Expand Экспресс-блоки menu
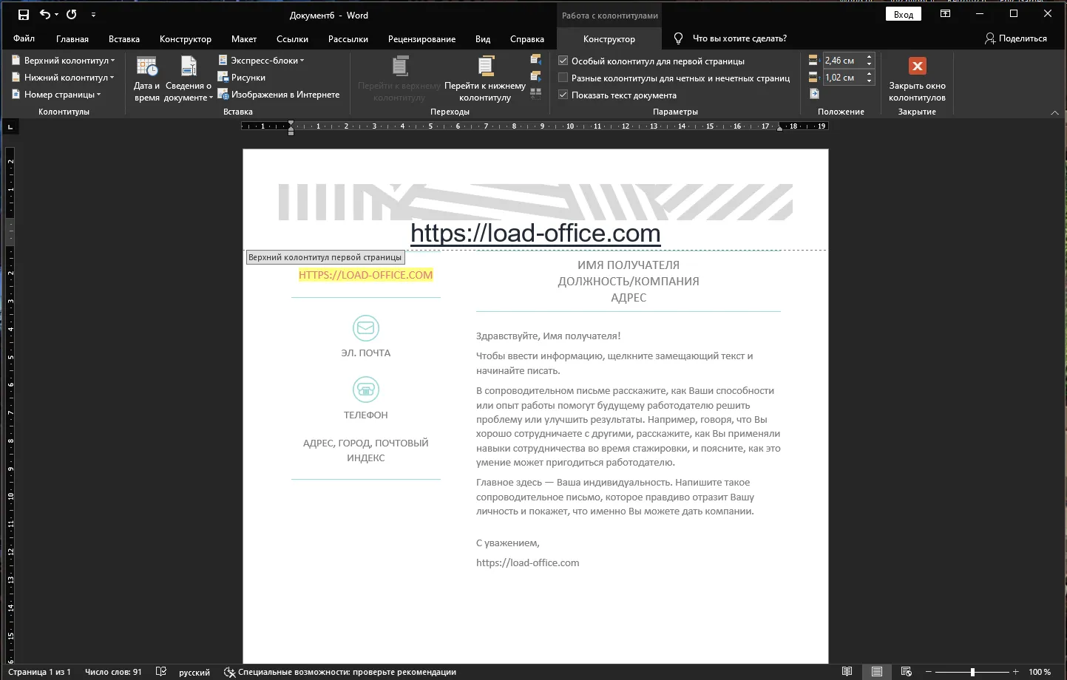This screenshot has height=680, width=1067. point(261,61)
